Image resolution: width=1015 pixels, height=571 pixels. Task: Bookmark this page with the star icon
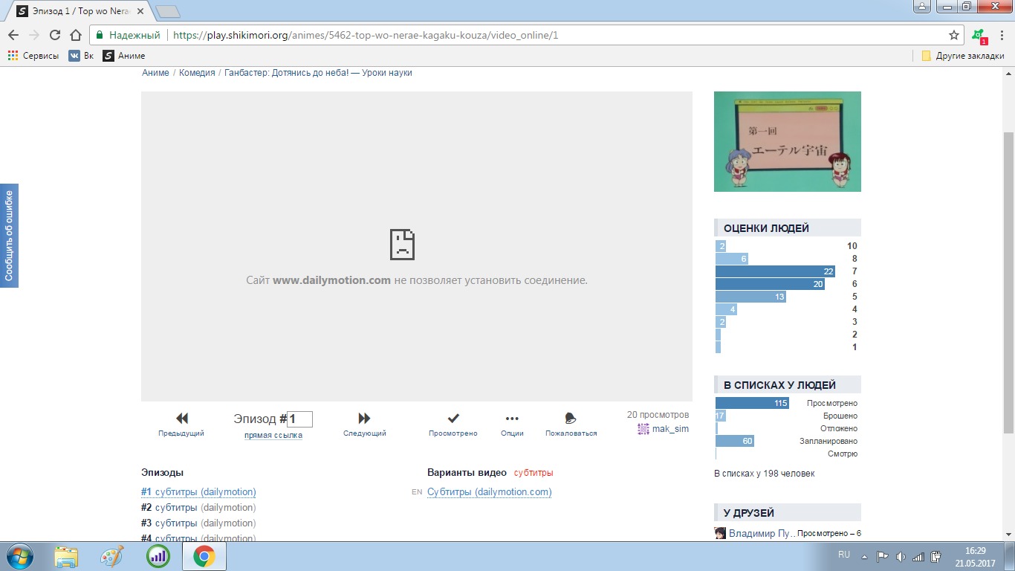[954, 35]
